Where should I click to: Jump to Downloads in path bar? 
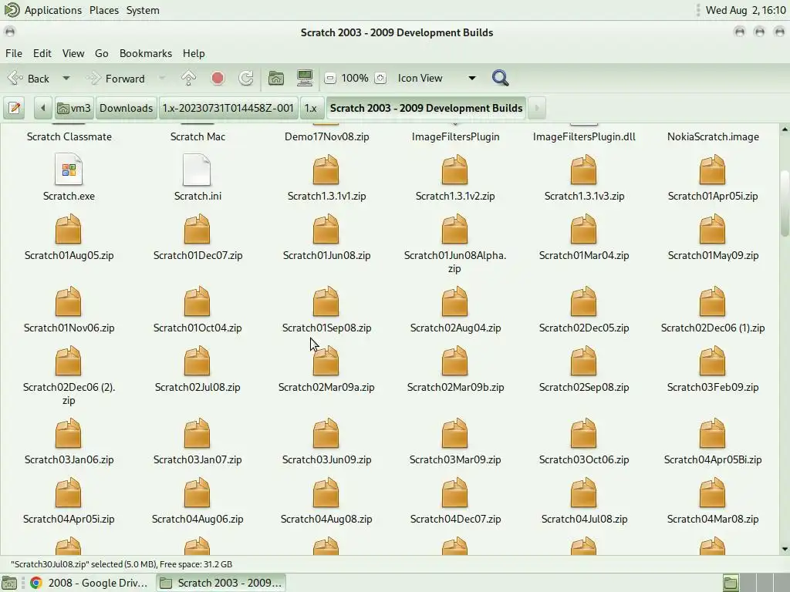click(x=126, y=108)
